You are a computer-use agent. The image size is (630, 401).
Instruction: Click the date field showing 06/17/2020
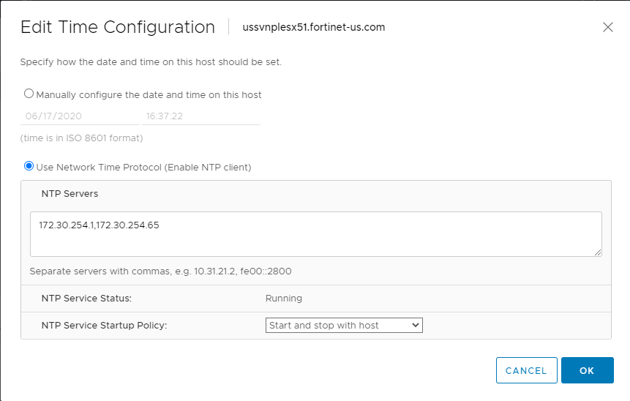click(79, 116)
